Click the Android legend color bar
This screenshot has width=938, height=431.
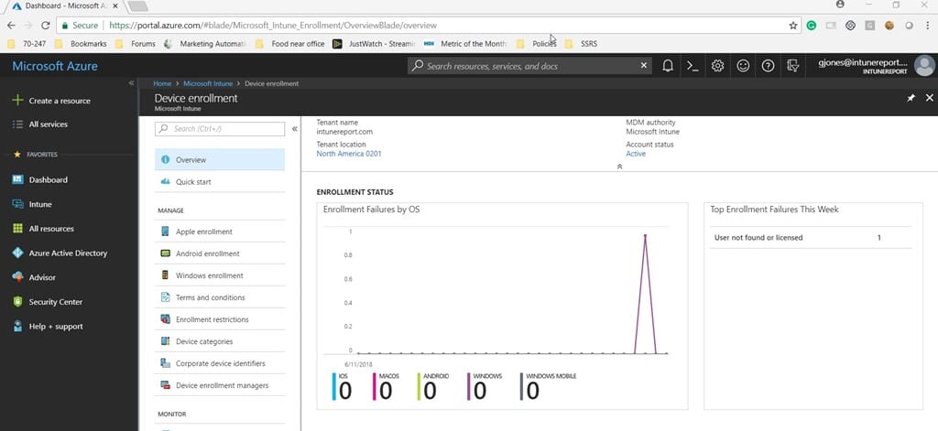[418, 386]
